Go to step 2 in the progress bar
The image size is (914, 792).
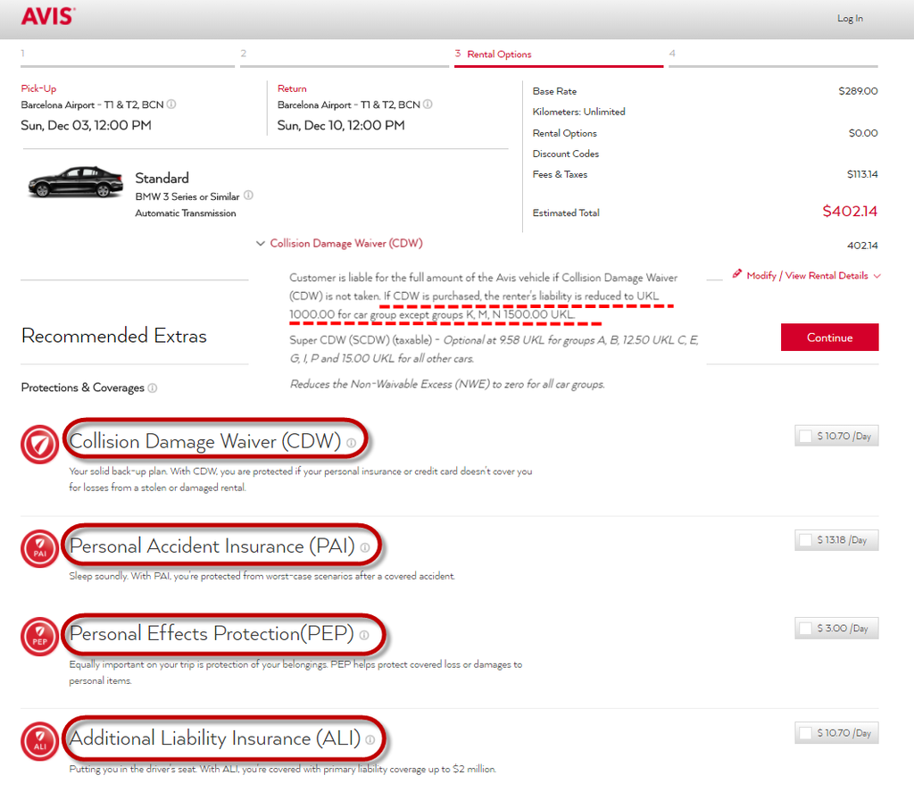(x=344, y=57)
